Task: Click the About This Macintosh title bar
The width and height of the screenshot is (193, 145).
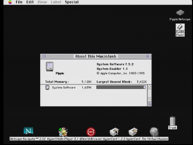Action: (x=96, y=56)
